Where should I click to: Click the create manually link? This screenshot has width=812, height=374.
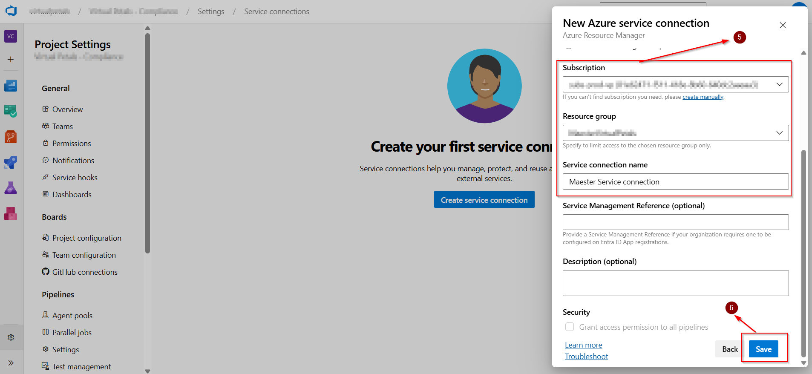[703, 97]
